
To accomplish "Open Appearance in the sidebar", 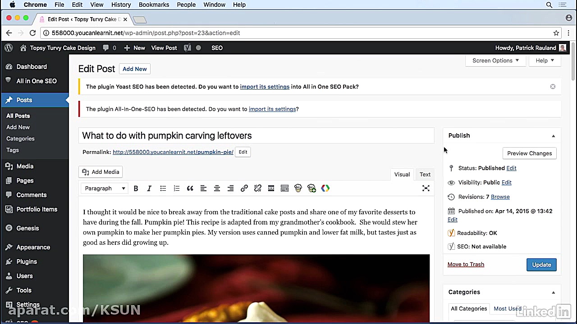I will click(x=33, y=247).
